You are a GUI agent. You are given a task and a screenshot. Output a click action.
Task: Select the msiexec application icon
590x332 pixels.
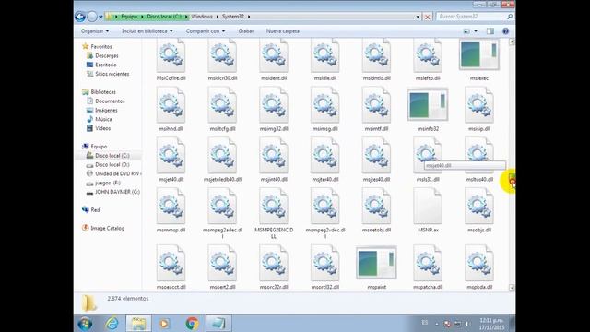coord(479,55)
